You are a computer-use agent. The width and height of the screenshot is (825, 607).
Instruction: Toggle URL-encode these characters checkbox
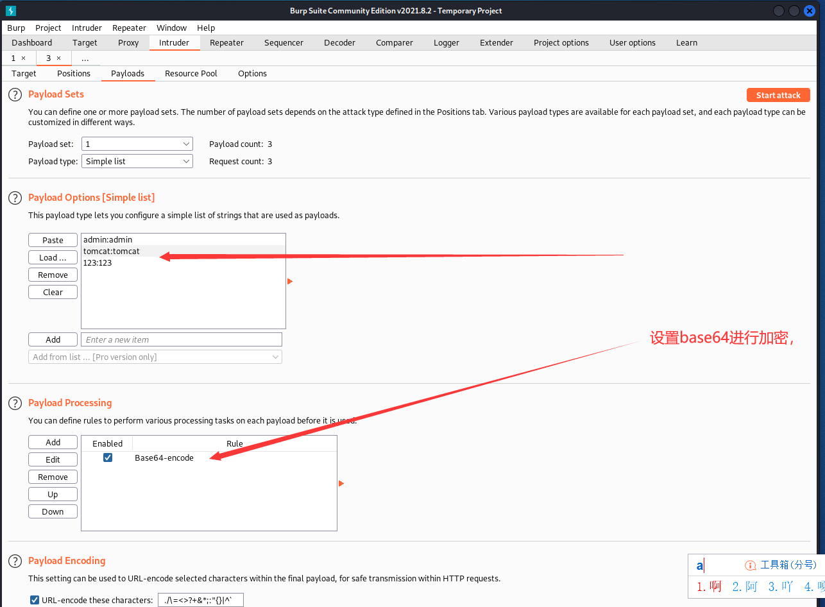point(35,601)
